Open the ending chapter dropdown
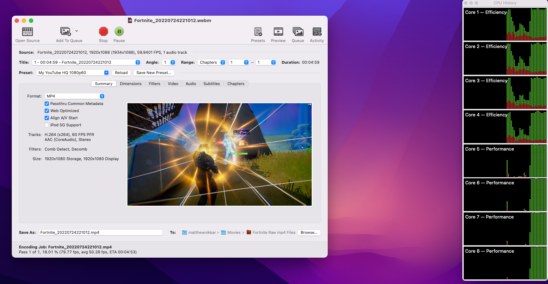The width and height of the screenshot is (548, 284). tap(266, 62)
